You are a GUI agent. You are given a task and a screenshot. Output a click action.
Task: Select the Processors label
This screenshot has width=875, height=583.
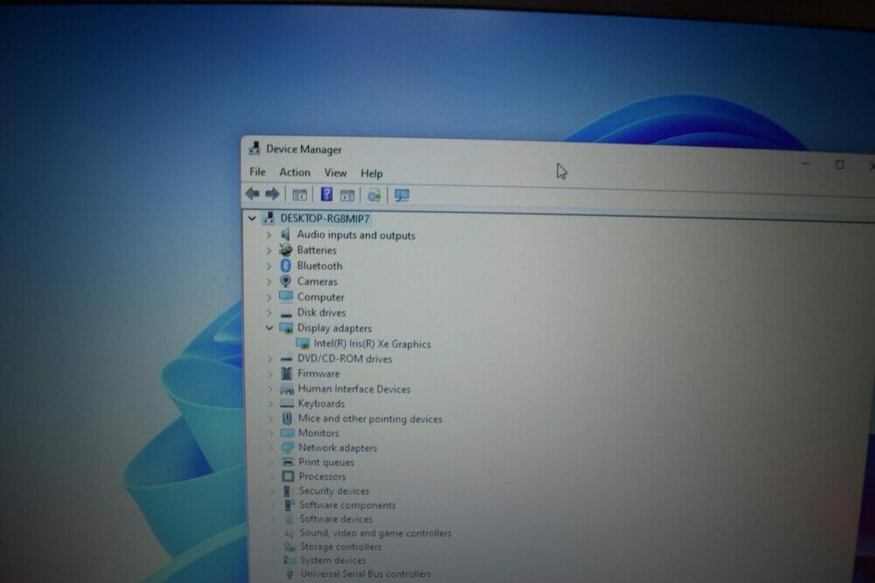coord(322,476)
